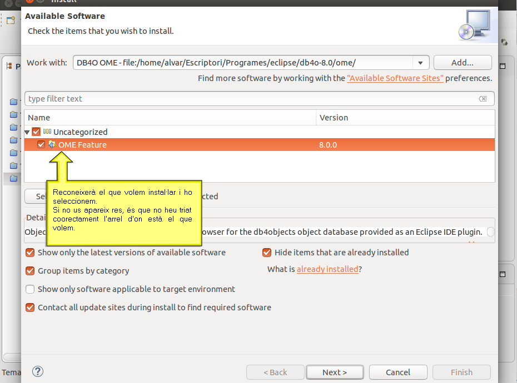Sort by the Version column header
Viewport: 517px width, 383px height.
tap(406, 118)
